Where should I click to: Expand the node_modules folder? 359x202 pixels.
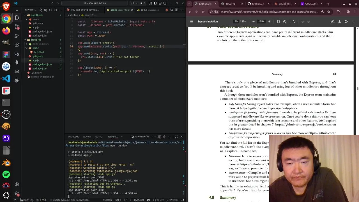40,44
